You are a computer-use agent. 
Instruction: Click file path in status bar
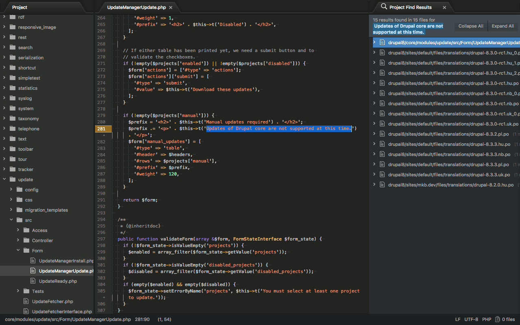coord(68,319)
